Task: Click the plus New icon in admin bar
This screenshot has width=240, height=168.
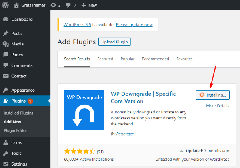Action: coord(84,5)
